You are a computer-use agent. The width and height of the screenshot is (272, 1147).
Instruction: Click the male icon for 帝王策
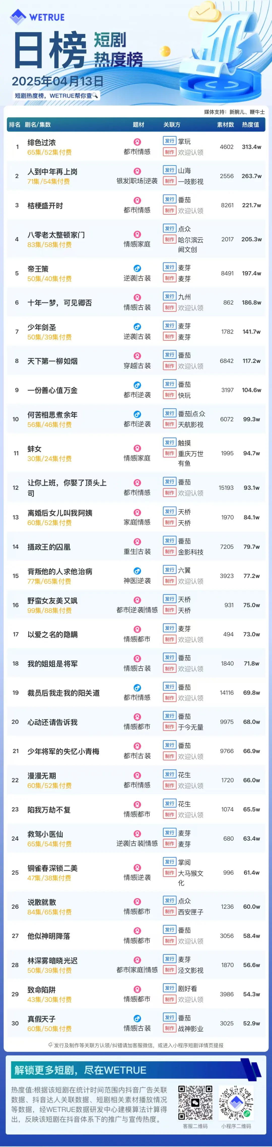[137, 268]
